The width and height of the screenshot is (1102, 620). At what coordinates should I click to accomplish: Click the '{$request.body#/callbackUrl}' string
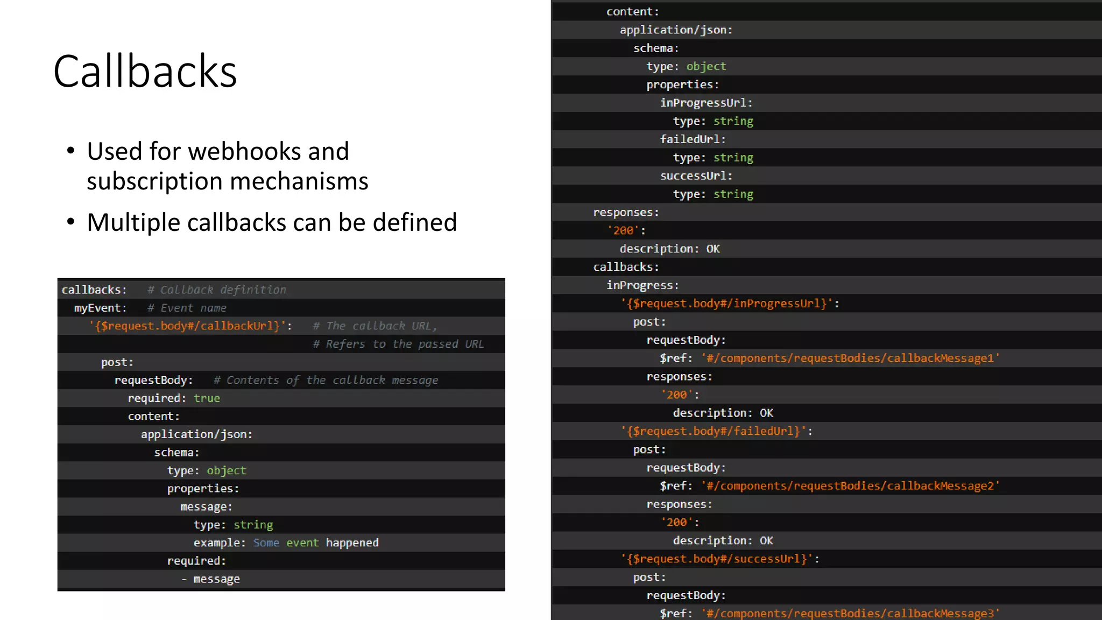pyautogui.click(x=187, y=326)
